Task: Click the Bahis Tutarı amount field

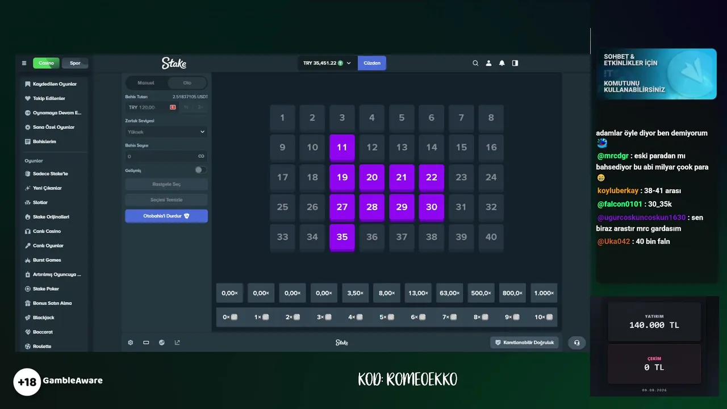Action: point(152,107)
